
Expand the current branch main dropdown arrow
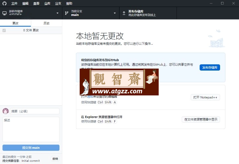click(x=115, y=13)
